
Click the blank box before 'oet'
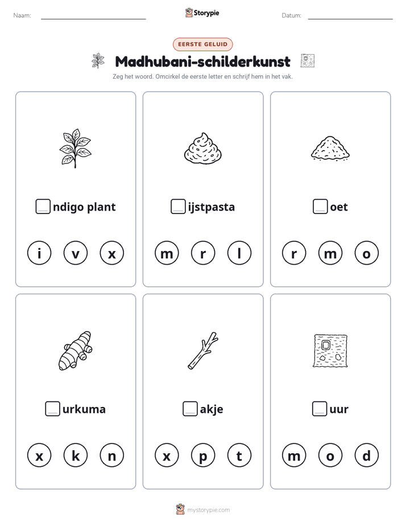[x=320, y=206]
